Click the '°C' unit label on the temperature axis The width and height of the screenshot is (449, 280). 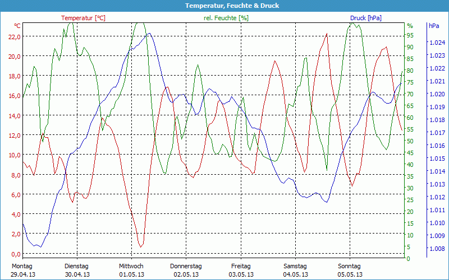tap(17, 26)
